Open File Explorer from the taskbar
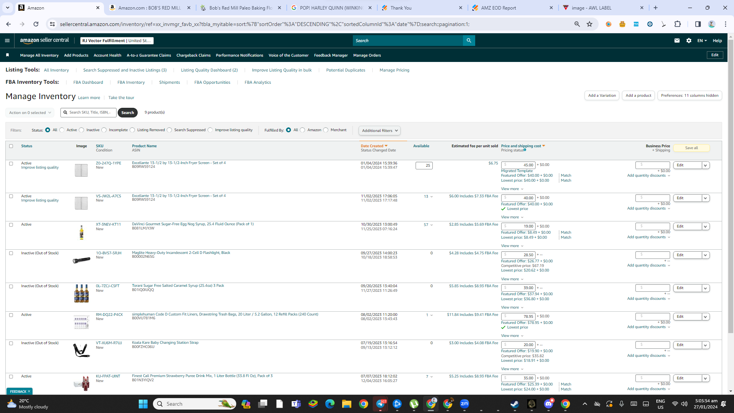 [x=346, y=404]
